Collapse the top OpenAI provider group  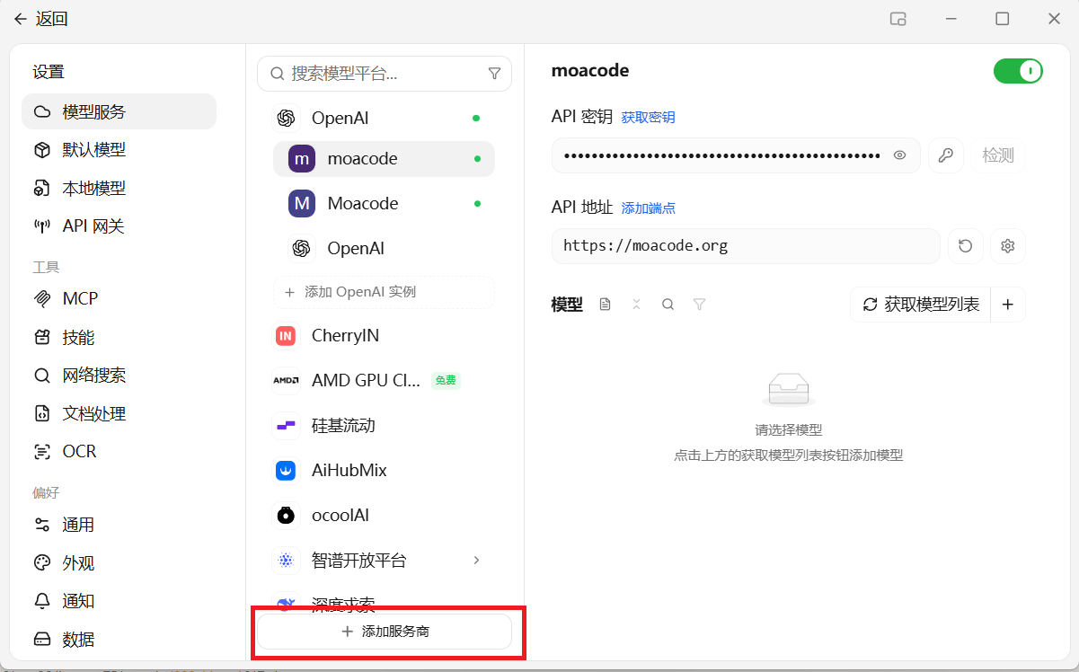[385, 118]
